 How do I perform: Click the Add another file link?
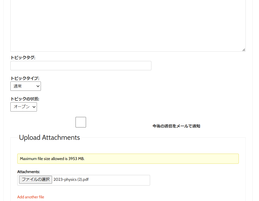click(31, 197)
